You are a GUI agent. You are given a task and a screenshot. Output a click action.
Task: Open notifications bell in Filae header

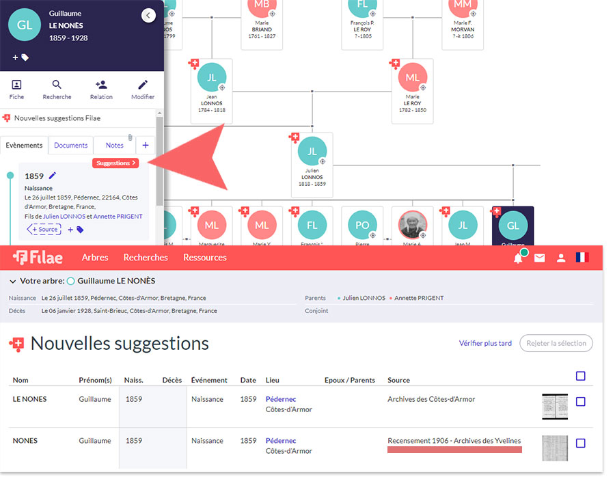click(519, 258)
